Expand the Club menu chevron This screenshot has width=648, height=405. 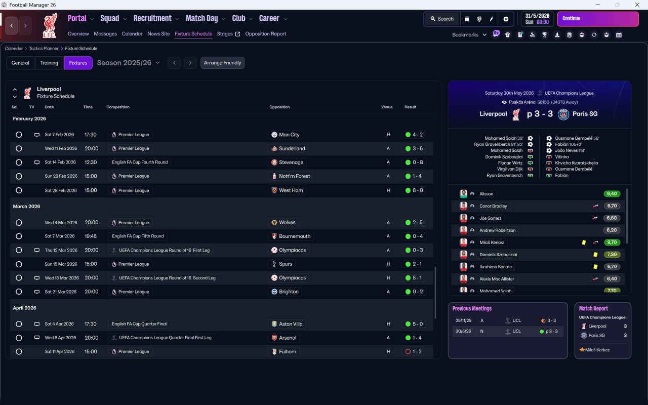tap(251, 19)
